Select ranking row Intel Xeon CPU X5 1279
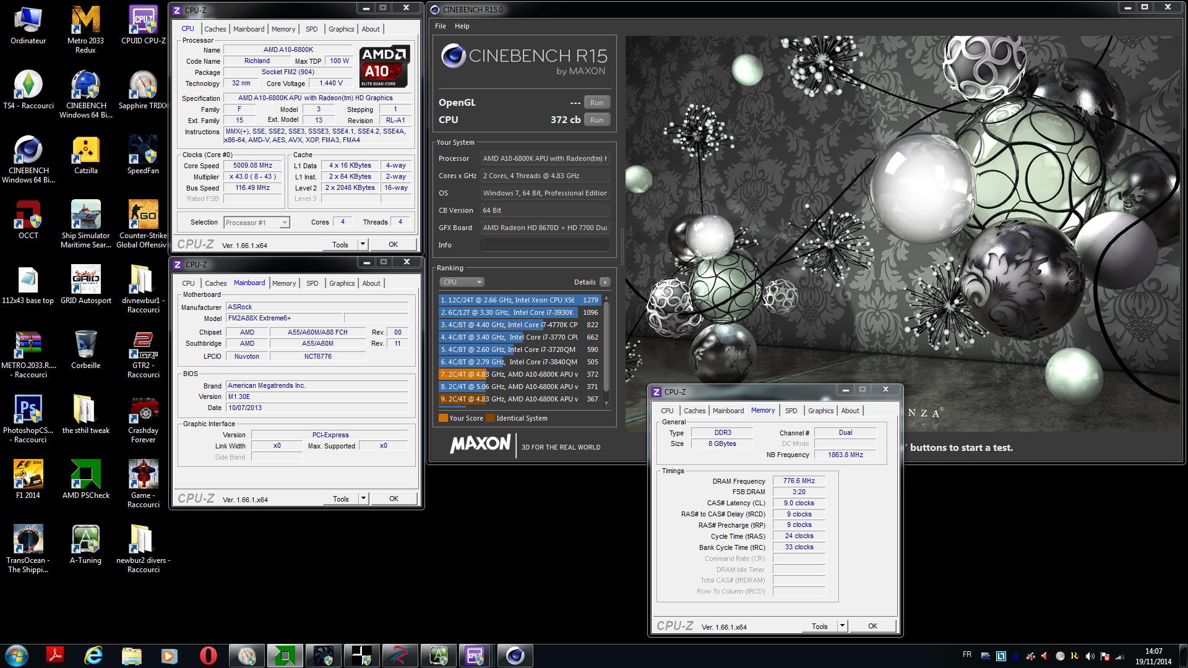 tap(520, 300)
